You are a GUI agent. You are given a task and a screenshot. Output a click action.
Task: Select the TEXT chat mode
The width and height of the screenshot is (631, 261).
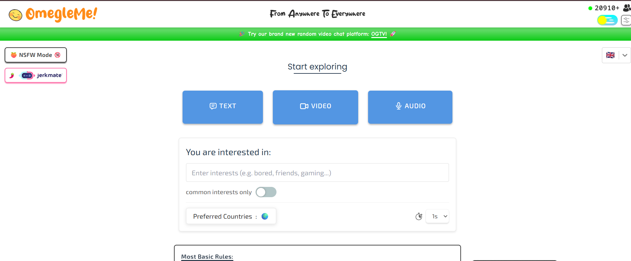click(x=223, y=107)
